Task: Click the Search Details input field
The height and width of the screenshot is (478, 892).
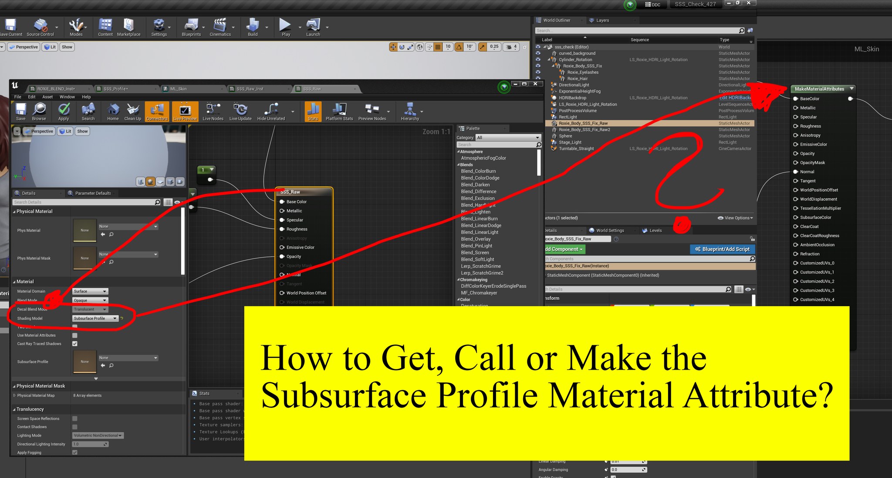Action: click(87, 202)
